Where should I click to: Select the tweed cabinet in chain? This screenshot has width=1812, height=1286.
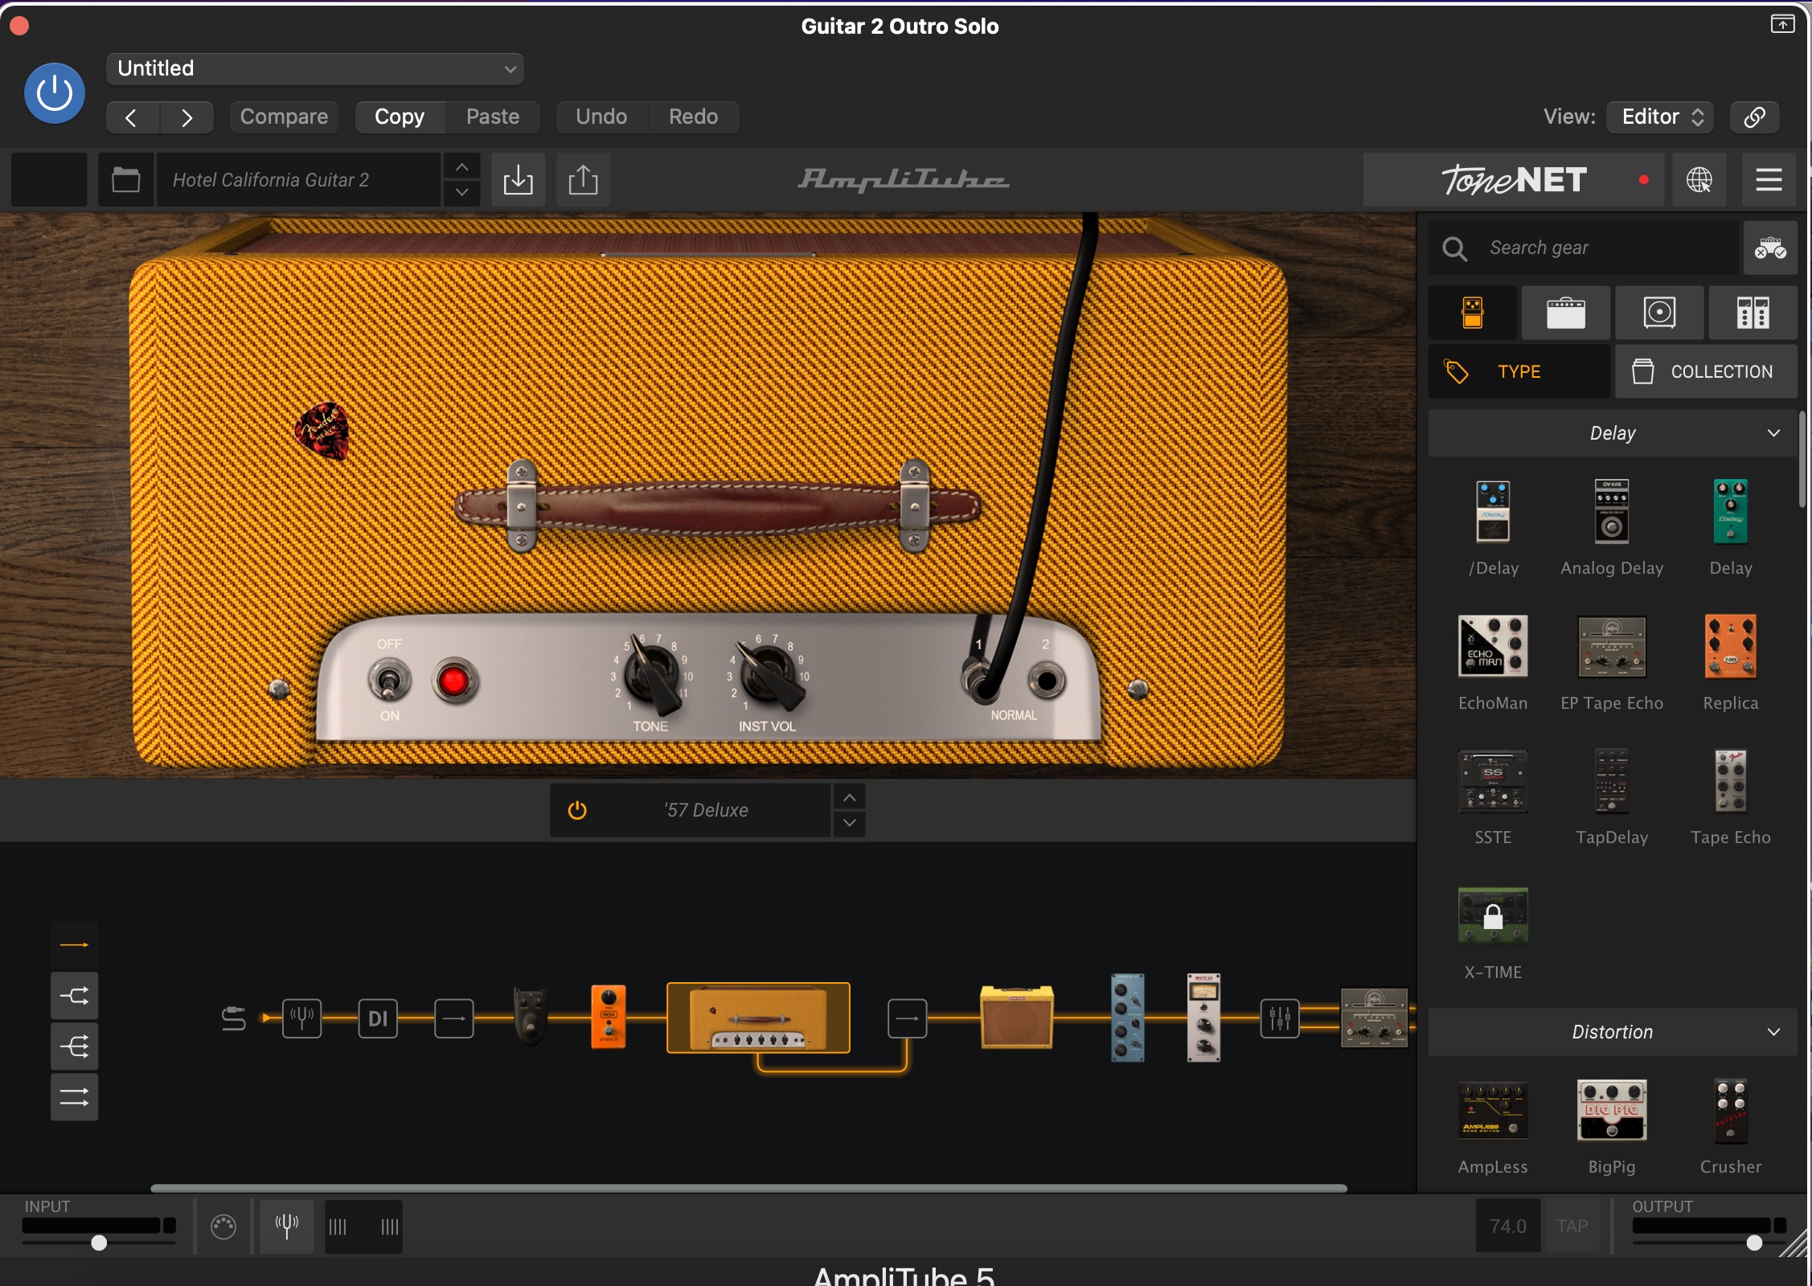click(1017, 1018)
